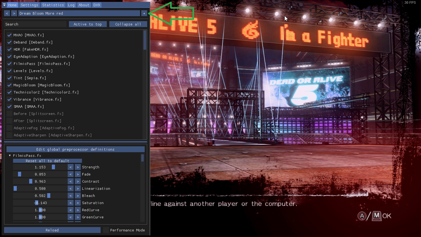
Task: Increase the Strength value with its right arrow
Action: point(78,167)
